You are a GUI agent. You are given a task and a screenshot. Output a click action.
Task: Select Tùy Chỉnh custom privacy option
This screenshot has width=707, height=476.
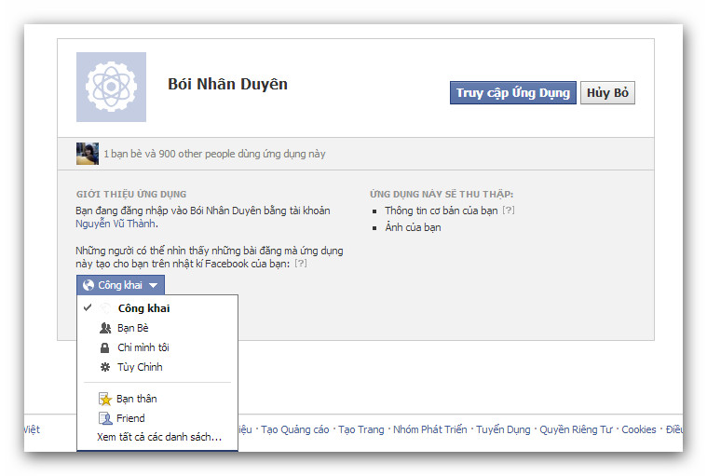click(x=157, y=367)
